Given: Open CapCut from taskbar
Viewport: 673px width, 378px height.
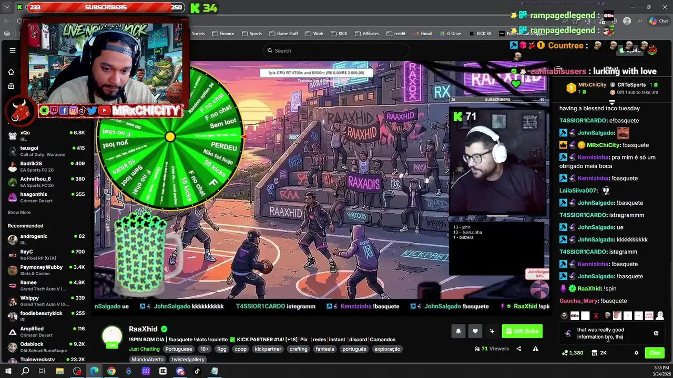Looking at the screenshot, I should click(x=163, y=371).
